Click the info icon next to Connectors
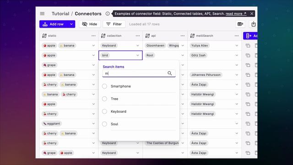Viewport: 293px width, 165px height. click(x=108, y=14)
